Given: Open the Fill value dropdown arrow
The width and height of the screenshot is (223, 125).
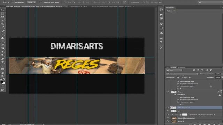Looking at the screenshot, I should tap(222, 77).
